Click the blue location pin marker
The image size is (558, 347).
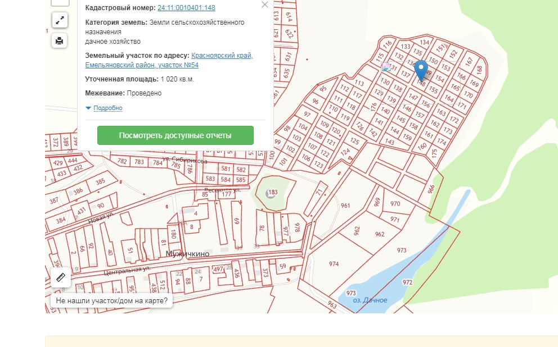point(421,71)
